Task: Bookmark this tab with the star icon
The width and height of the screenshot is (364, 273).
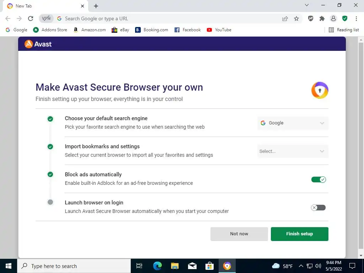Action: tap(296, 18)
